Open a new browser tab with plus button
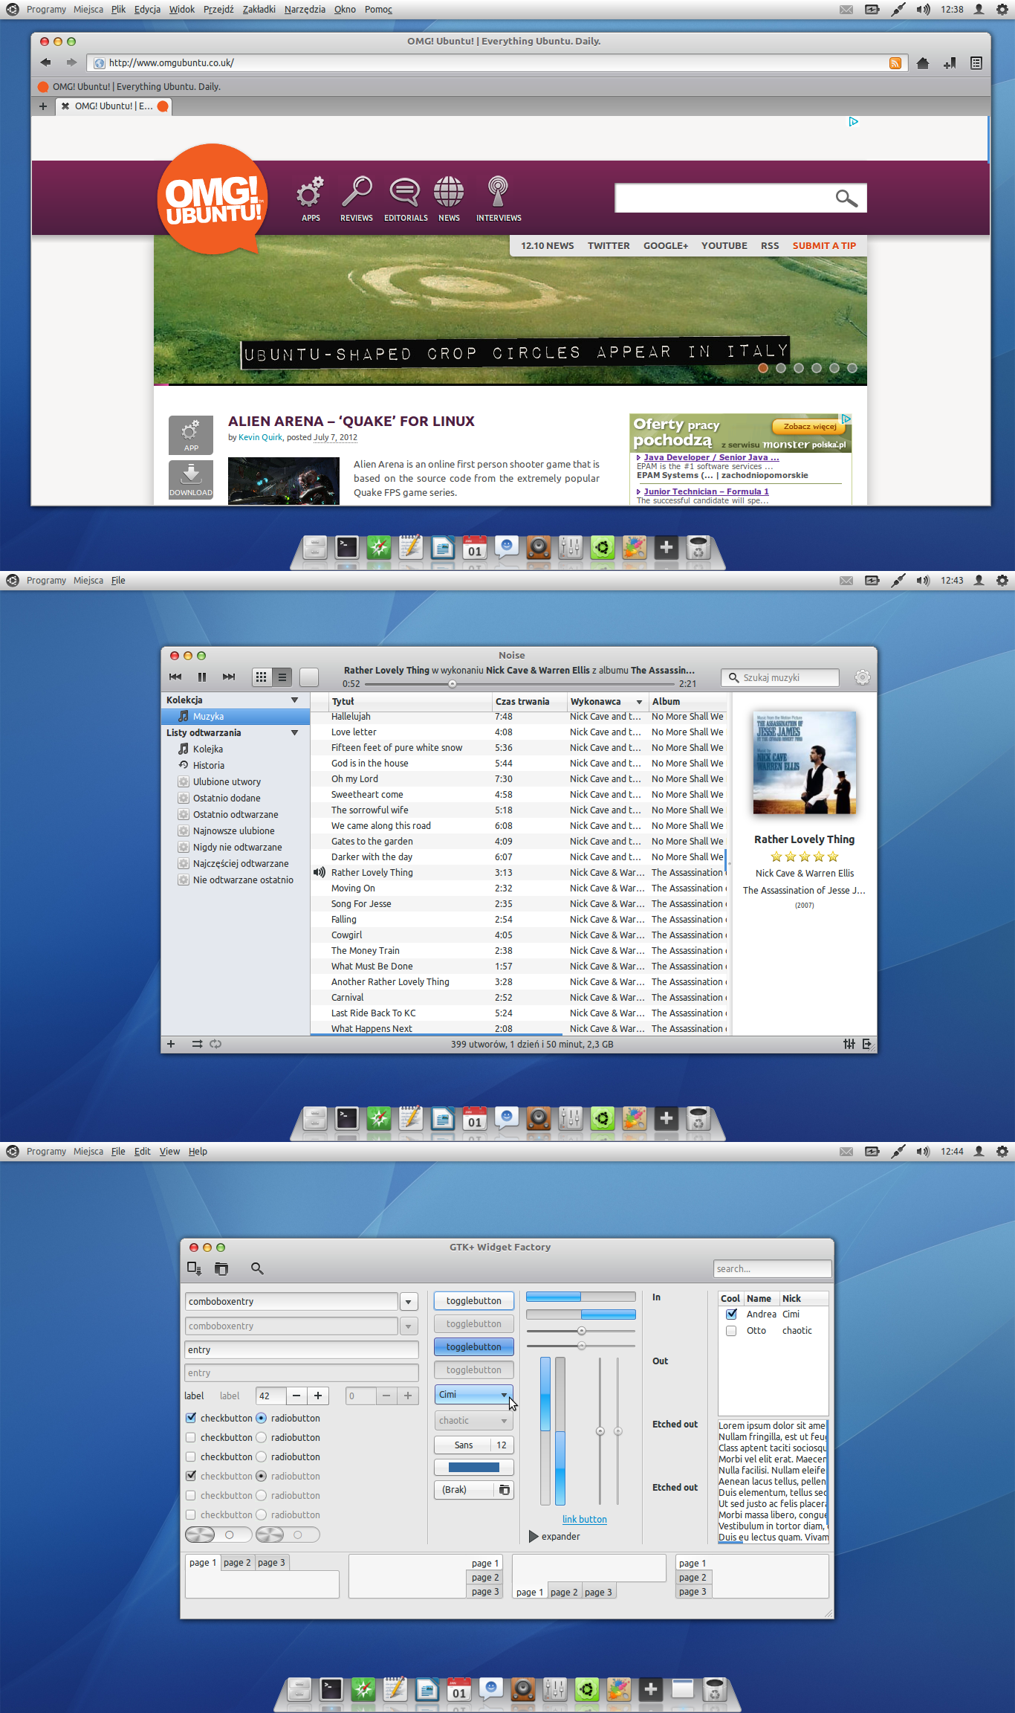 click(x=43, y=106)
